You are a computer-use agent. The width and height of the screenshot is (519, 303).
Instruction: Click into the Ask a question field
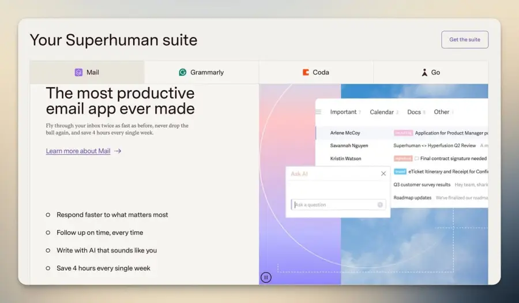point(339,205)
